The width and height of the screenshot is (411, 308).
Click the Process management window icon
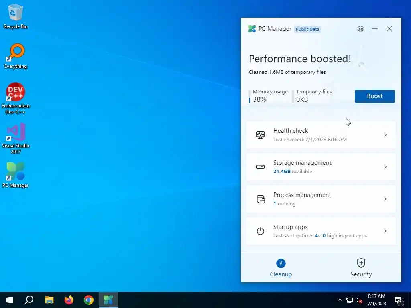pyautogui.click(x=260, y=199)
